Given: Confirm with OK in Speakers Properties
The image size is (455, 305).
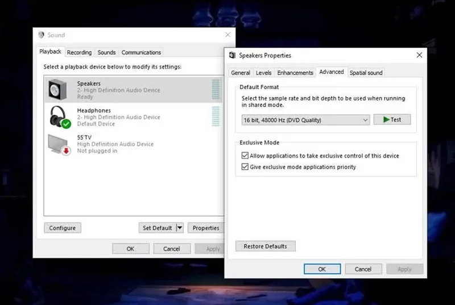Looking at the screenshot, I should [x=322, y=269].
